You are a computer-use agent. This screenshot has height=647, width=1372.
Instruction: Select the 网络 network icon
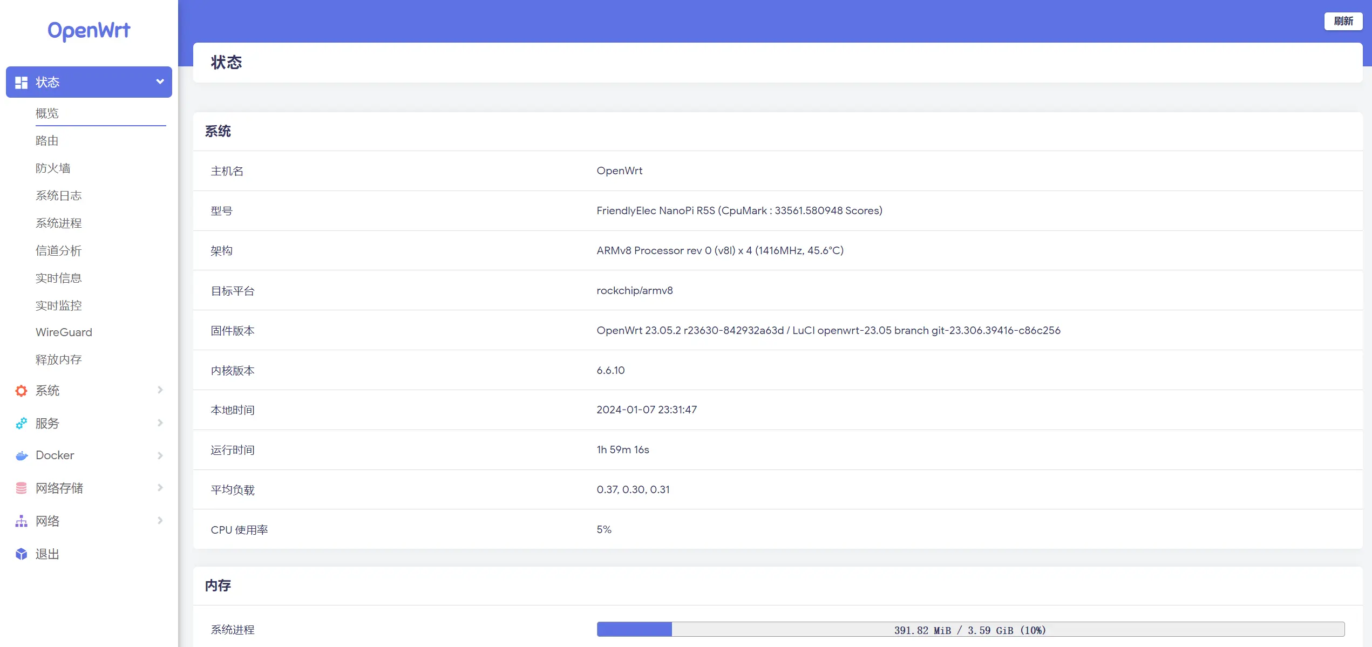[21, 521]
